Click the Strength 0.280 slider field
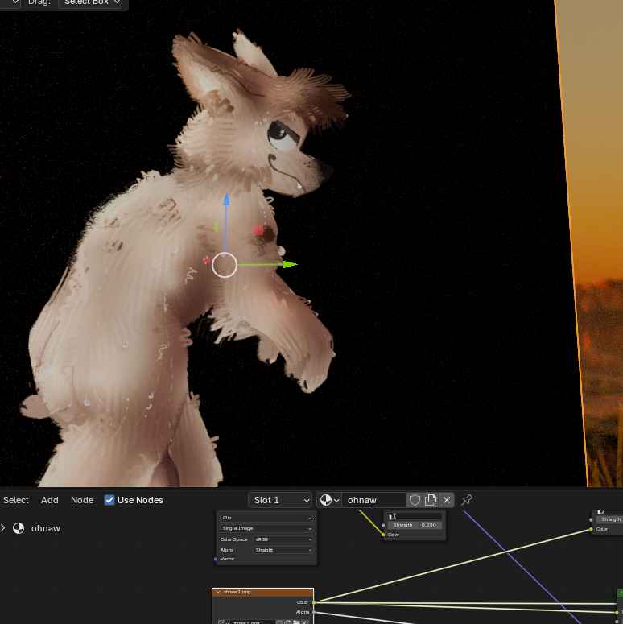Viewport: 623px width, 624px height. [x=415, y=525]
